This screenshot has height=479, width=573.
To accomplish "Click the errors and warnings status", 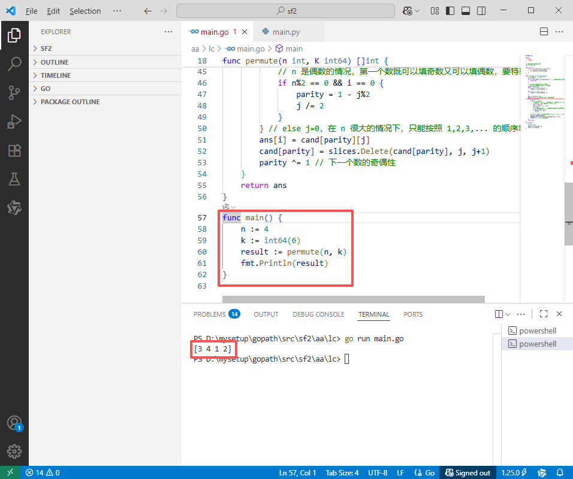I will 43,472.
